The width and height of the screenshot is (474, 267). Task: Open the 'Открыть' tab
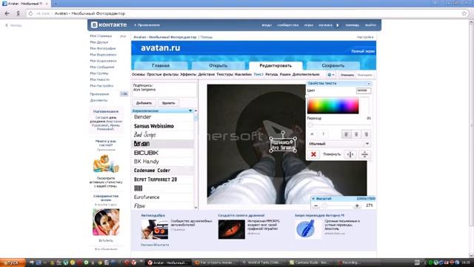(218, 65)
